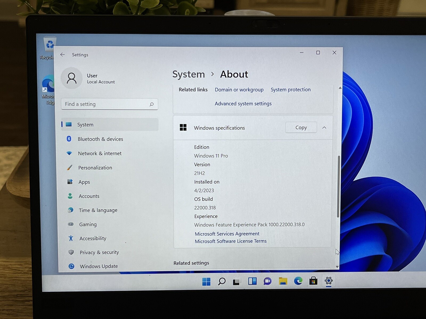
Task: Launch Microsoft Edge from the taskbar
Action: pyautogui.click(x=298, y=281)
